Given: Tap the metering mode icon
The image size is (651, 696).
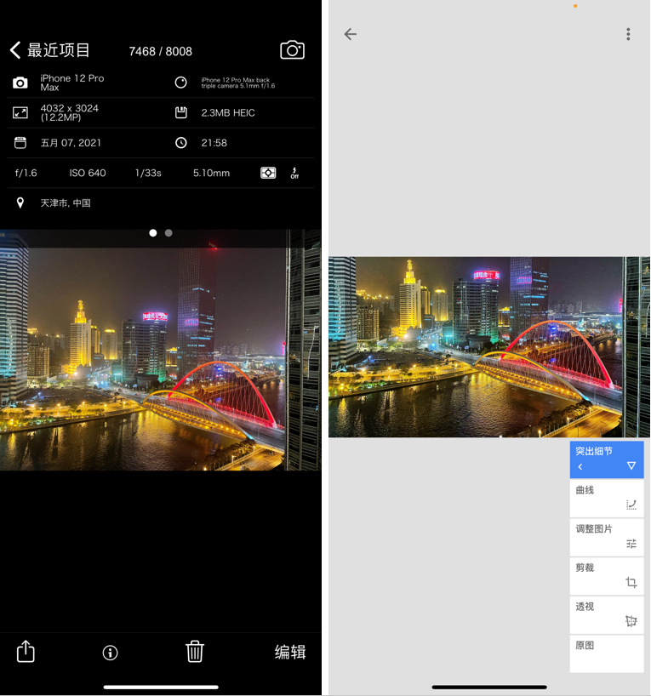Looking at the screenshot, I should [268, 173].
